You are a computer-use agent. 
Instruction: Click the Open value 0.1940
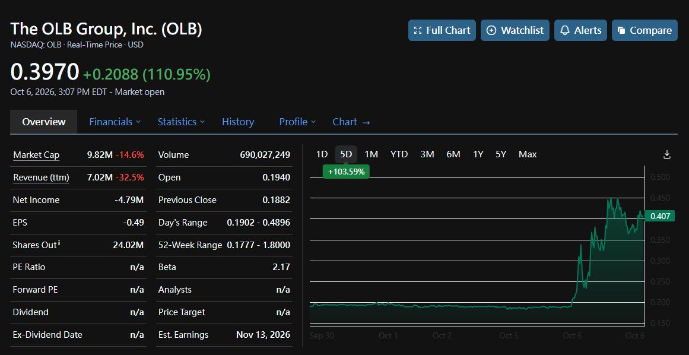[277, 178]
